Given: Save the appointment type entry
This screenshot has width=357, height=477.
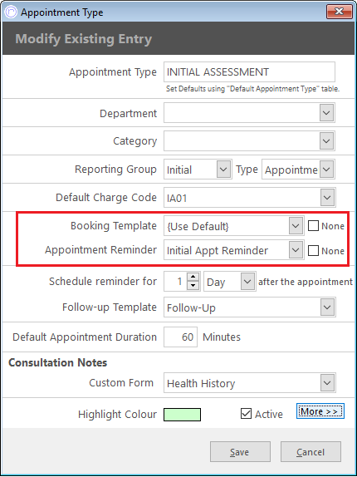Looking at the screenshot, I should (240, 452).
